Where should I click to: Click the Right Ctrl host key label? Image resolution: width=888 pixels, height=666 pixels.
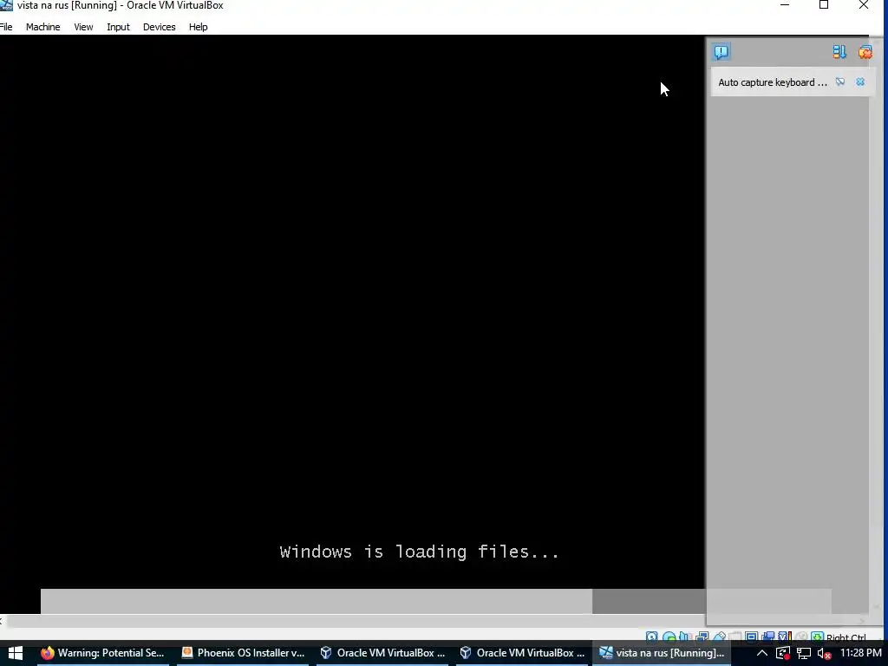click(846, 637)
